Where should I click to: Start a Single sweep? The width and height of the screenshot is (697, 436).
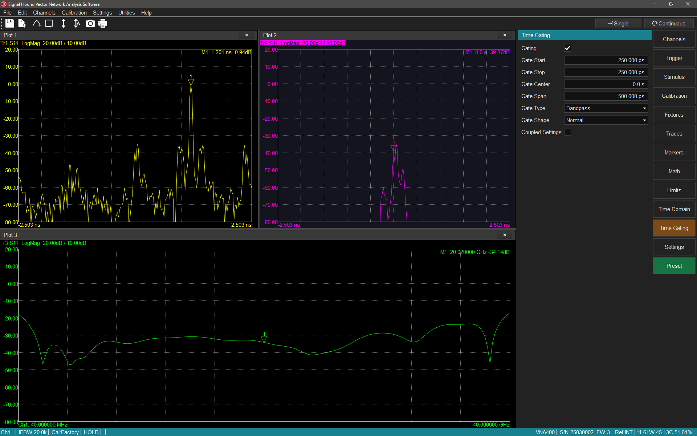point(618,24)
